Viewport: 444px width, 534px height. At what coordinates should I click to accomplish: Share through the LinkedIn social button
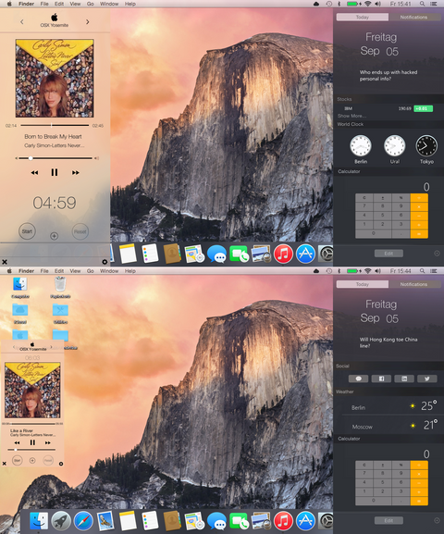coord(404,379)
